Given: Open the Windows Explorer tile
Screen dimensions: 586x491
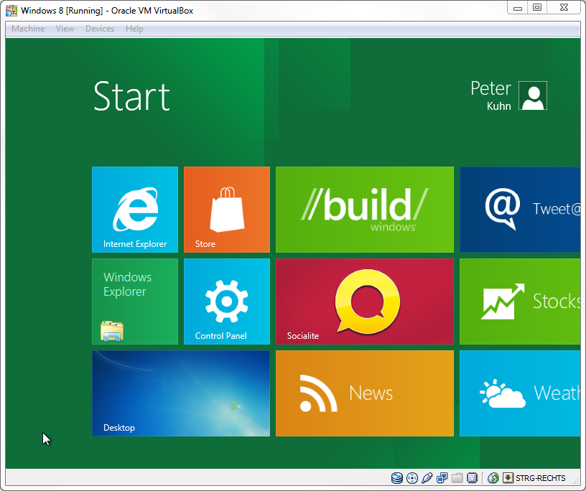Looking at the screenshot, I should pos(135,301).
